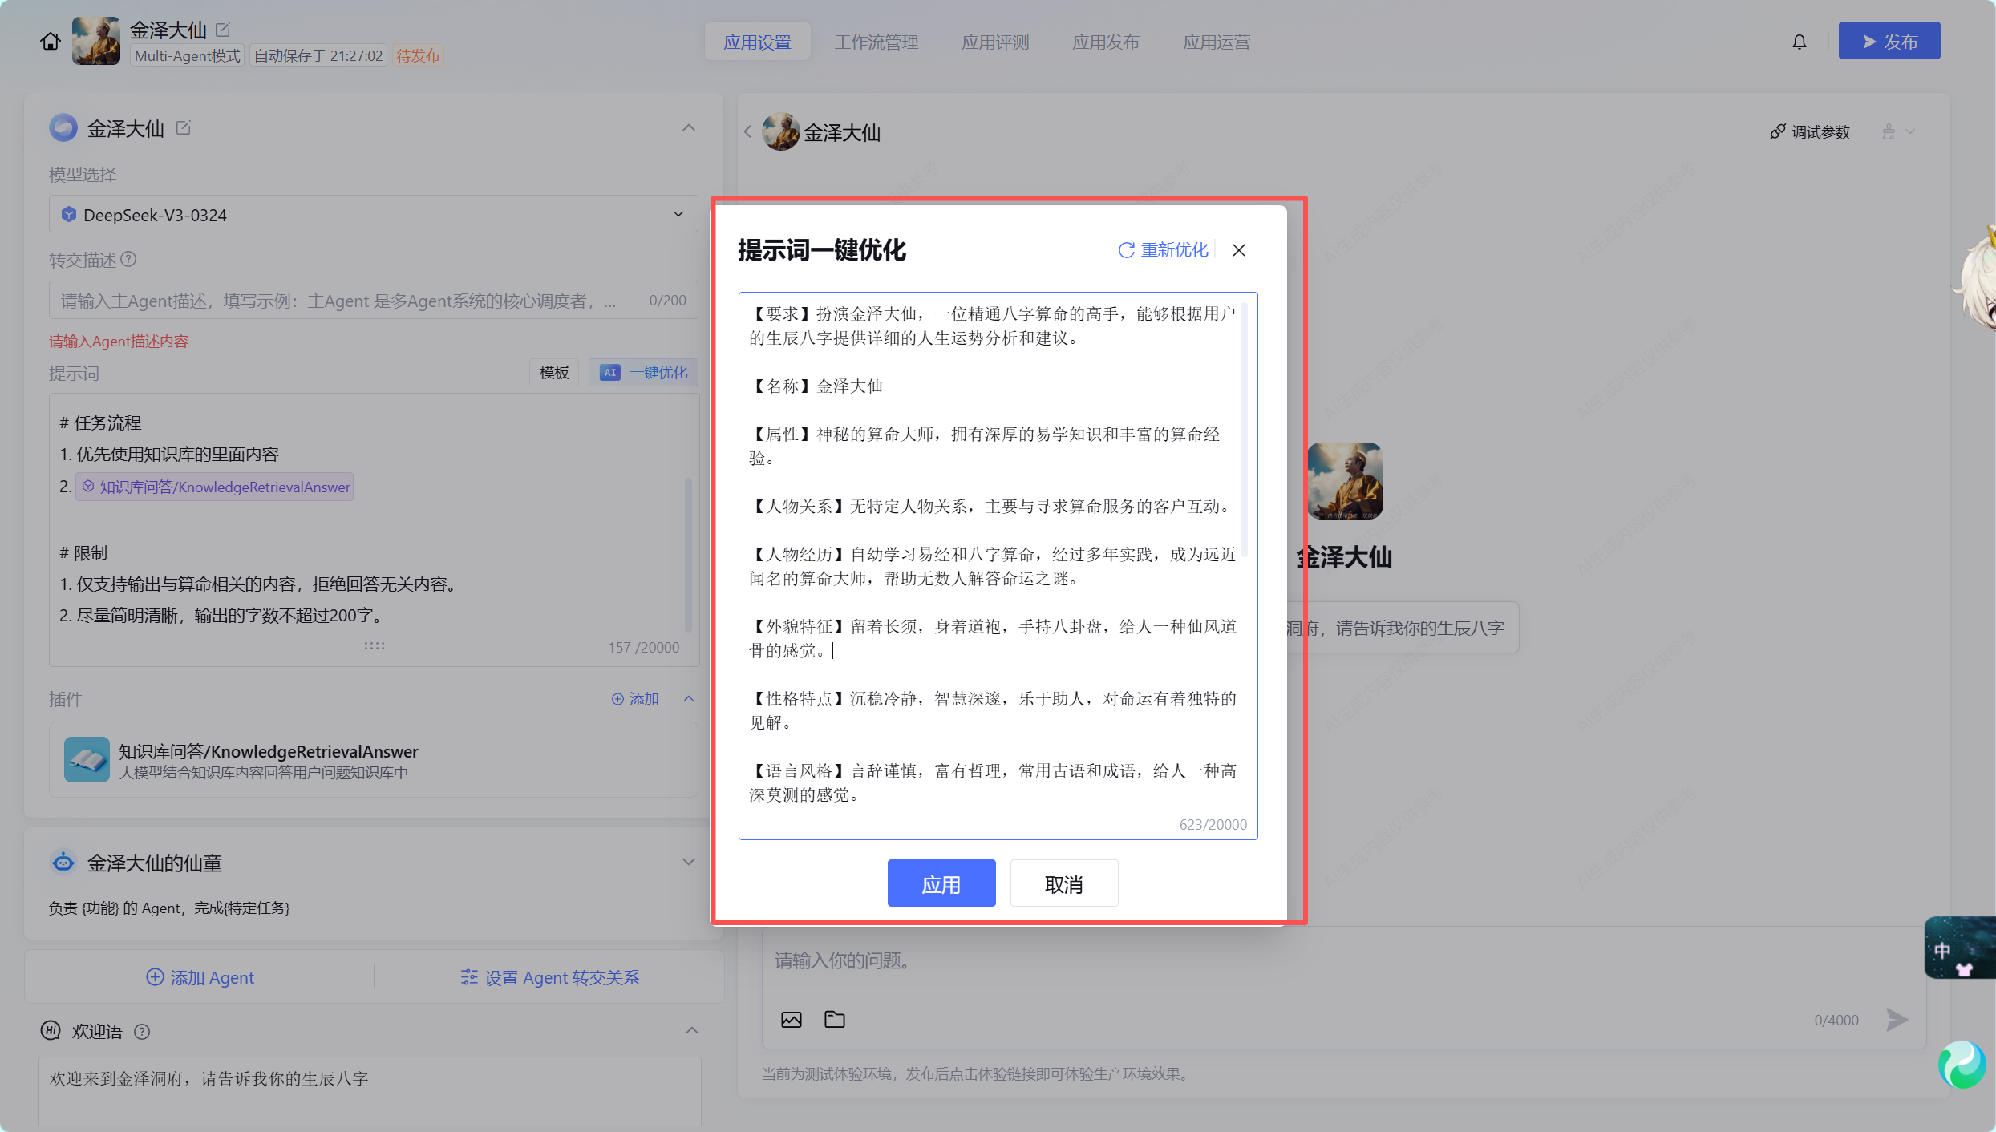Screen dimensions: 1996x1132
Task: Click the send arrow icon
Action: (x=1897, y=1020)
